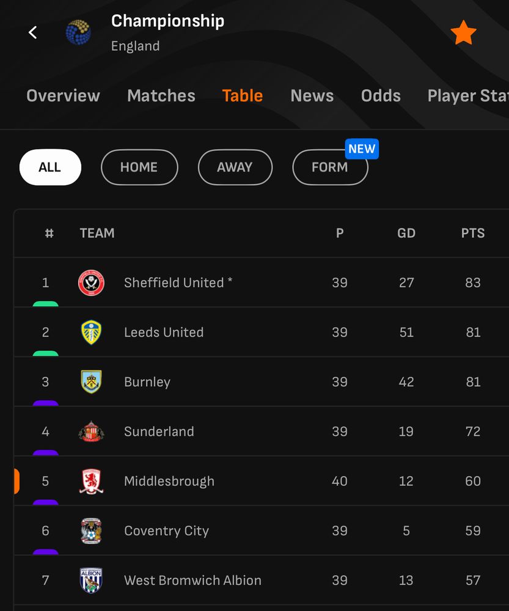Switch to the Overview tab
509x611 pixels.
click(63, 96)
